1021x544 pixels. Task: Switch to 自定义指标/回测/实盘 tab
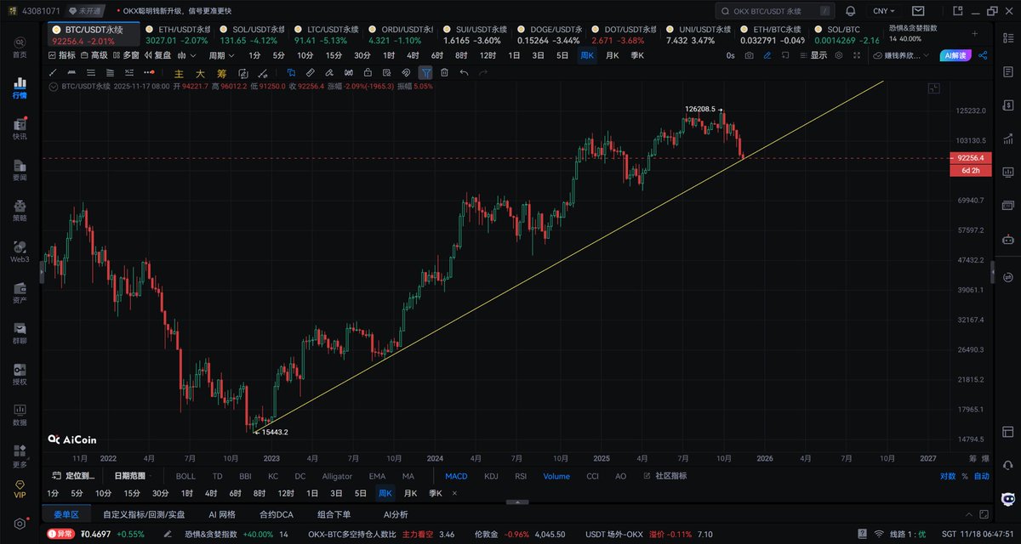pos(144,514)
